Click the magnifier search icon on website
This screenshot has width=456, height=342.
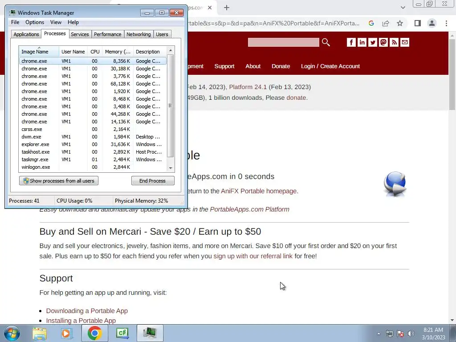click(x=326, y=42)
